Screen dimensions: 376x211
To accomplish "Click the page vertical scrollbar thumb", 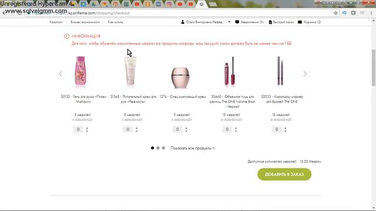I will [374, 67].
